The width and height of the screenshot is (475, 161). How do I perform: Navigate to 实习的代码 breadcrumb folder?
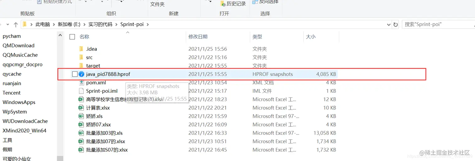coord(100,24)
